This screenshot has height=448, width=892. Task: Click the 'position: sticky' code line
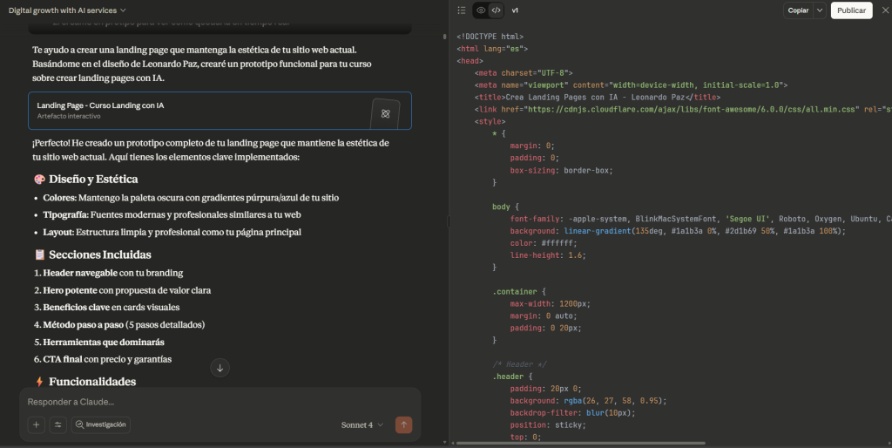pos(547,425)
